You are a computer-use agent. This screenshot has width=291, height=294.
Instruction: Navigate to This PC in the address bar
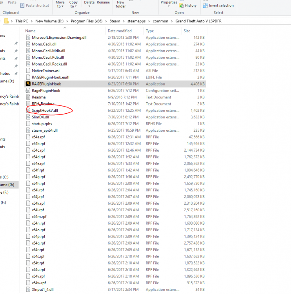coord(22,21)
